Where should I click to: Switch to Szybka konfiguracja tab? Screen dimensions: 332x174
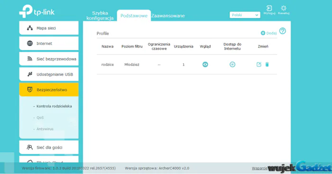[100, 16]
